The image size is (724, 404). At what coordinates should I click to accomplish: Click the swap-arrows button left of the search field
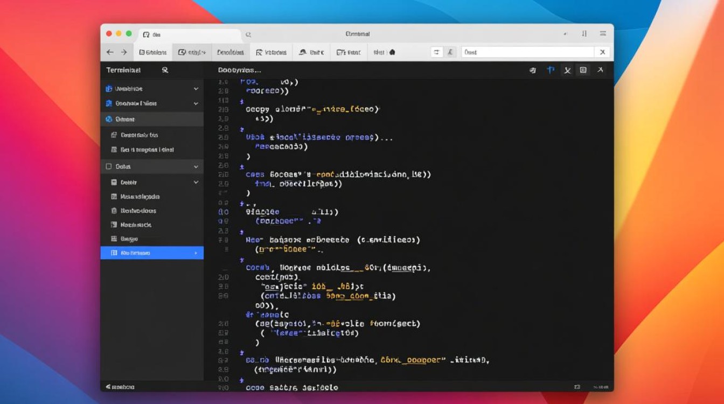[x=437, y=52]
